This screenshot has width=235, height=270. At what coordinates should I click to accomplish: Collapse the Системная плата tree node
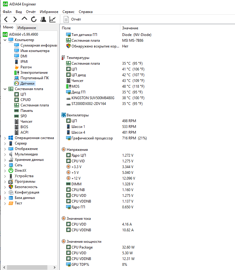pyautogui.click(x=5, y=89)
